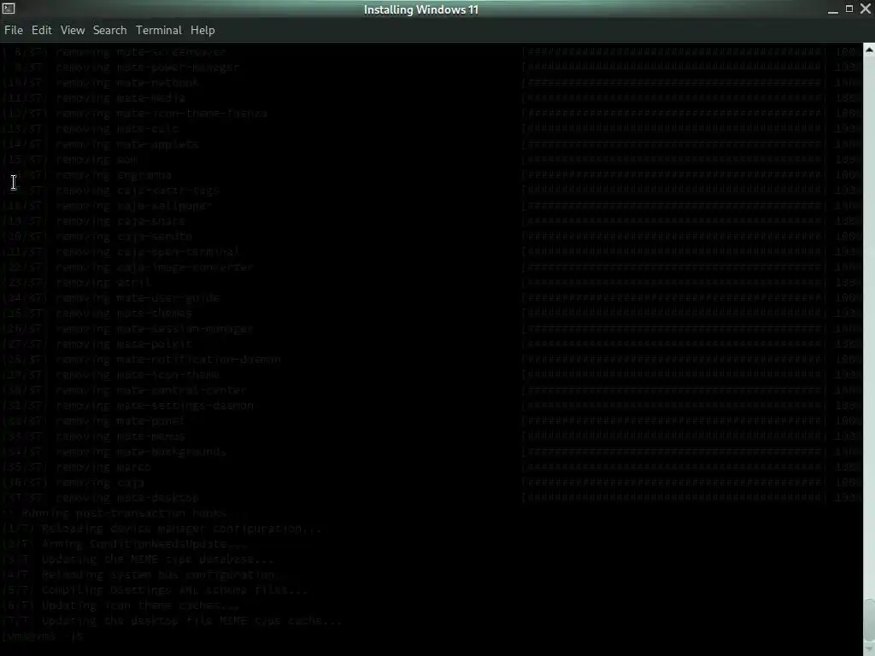Click the progress bar of the marco row
Screen dimensions: 875x656
point(673,467)
